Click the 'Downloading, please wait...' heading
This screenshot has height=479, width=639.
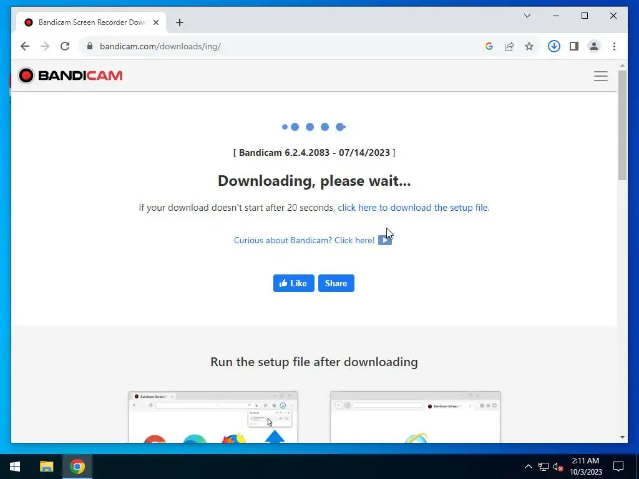point(315,181)
